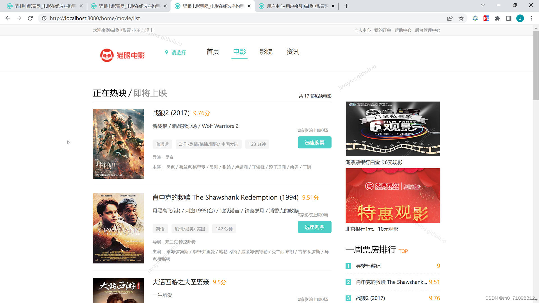This screenshot has width=539, height=303.
Task: Click the 猫眼电影 logo
Action: (x=122, y=55)
